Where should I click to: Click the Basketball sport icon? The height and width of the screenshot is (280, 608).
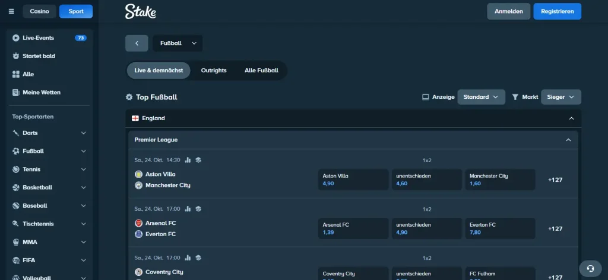pyautogui.click(x=16, y=188)
